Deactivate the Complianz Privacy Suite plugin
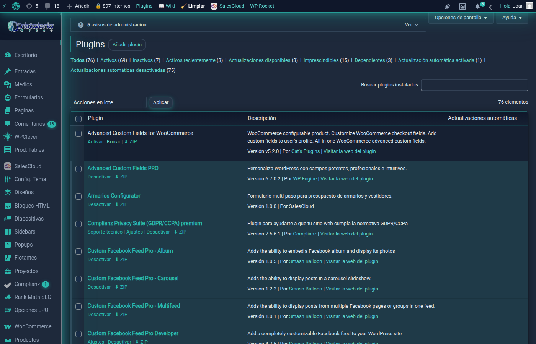 pos(158,232)
